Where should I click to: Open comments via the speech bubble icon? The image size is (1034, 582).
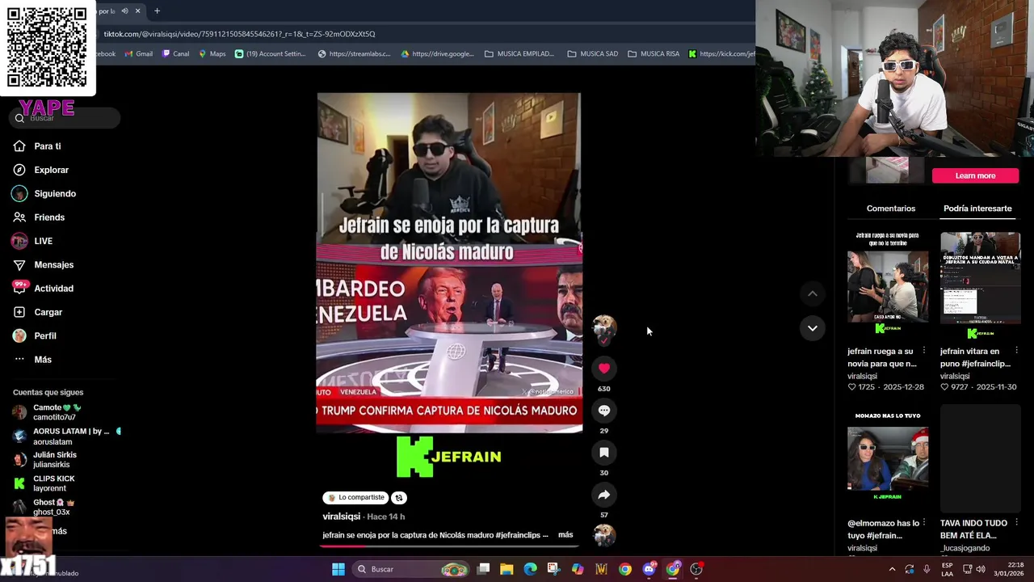[603, 411]
